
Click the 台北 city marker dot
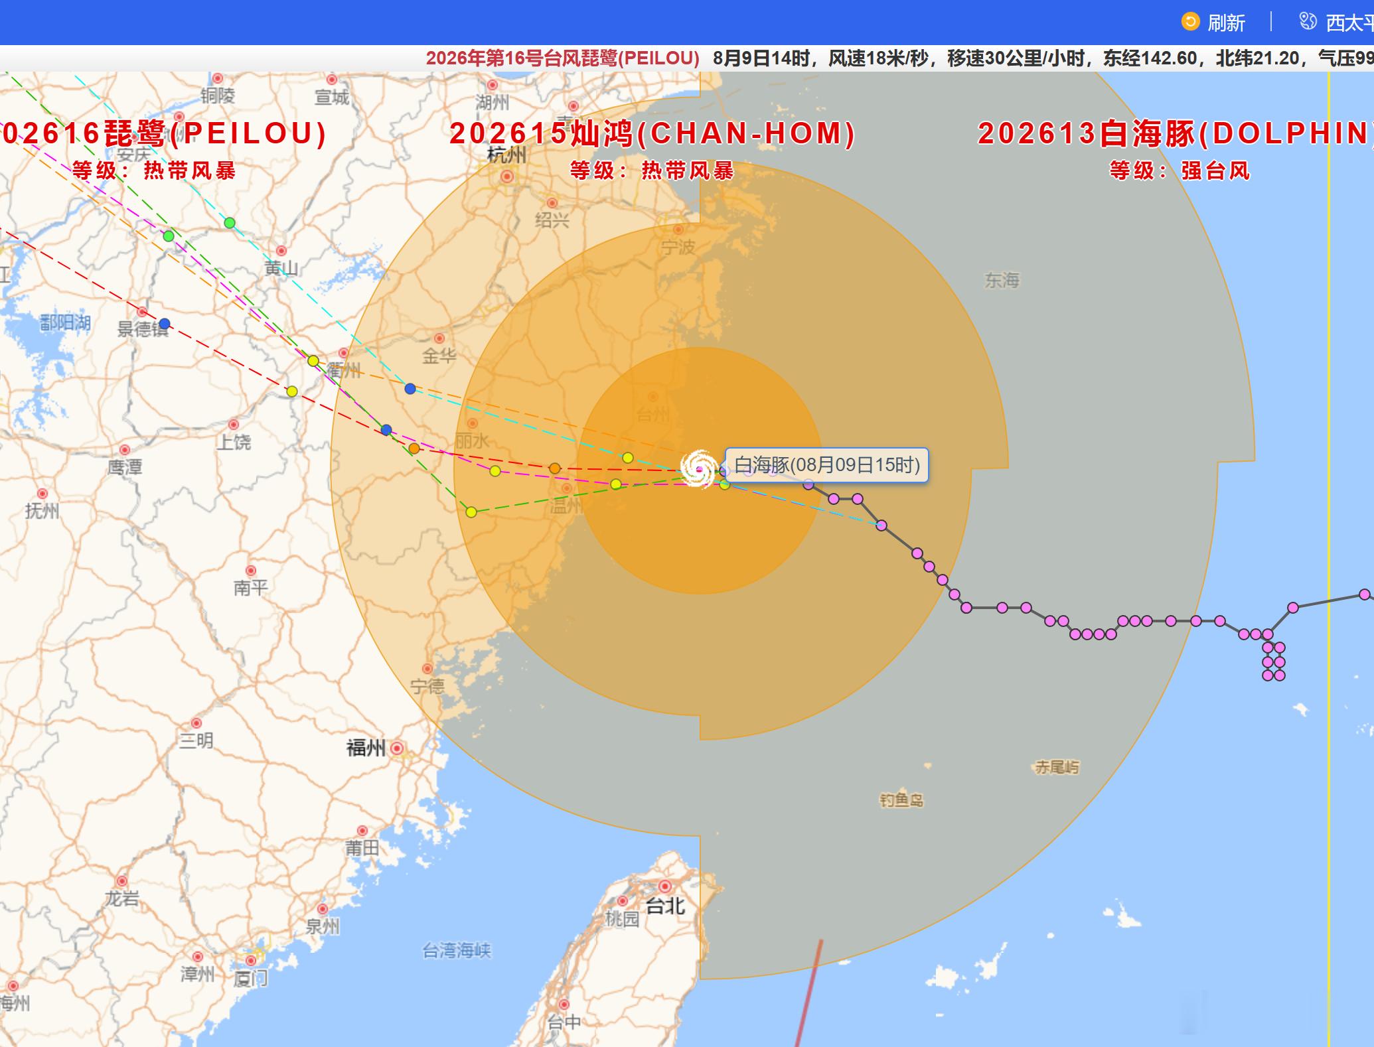coord(665,886)
